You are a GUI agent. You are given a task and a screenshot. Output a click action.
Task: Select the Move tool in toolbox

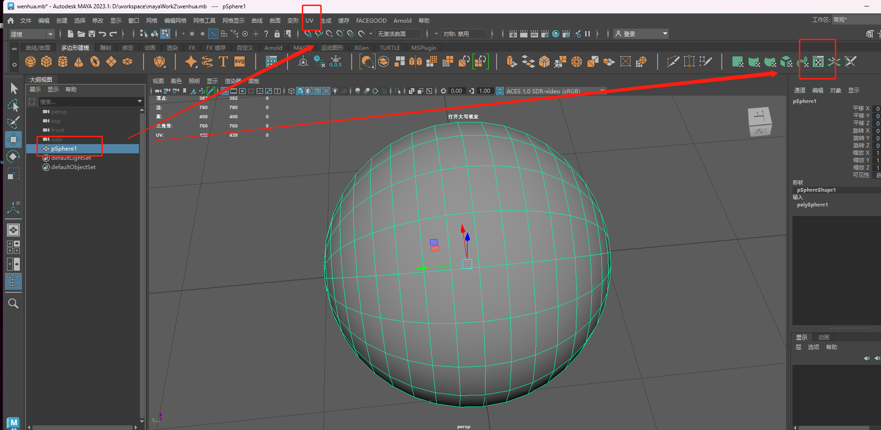[x=13, y=139]
